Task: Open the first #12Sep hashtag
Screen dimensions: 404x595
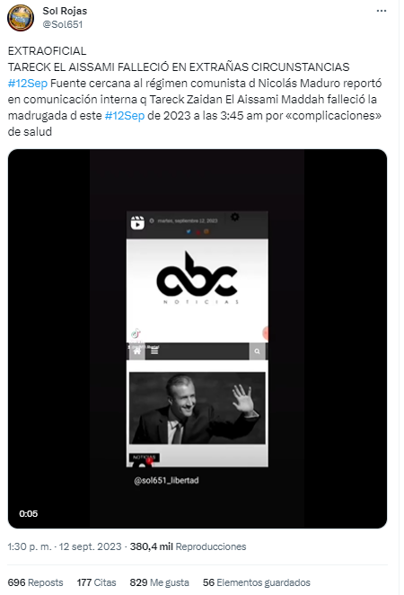Action: click(x=28, y=83)
